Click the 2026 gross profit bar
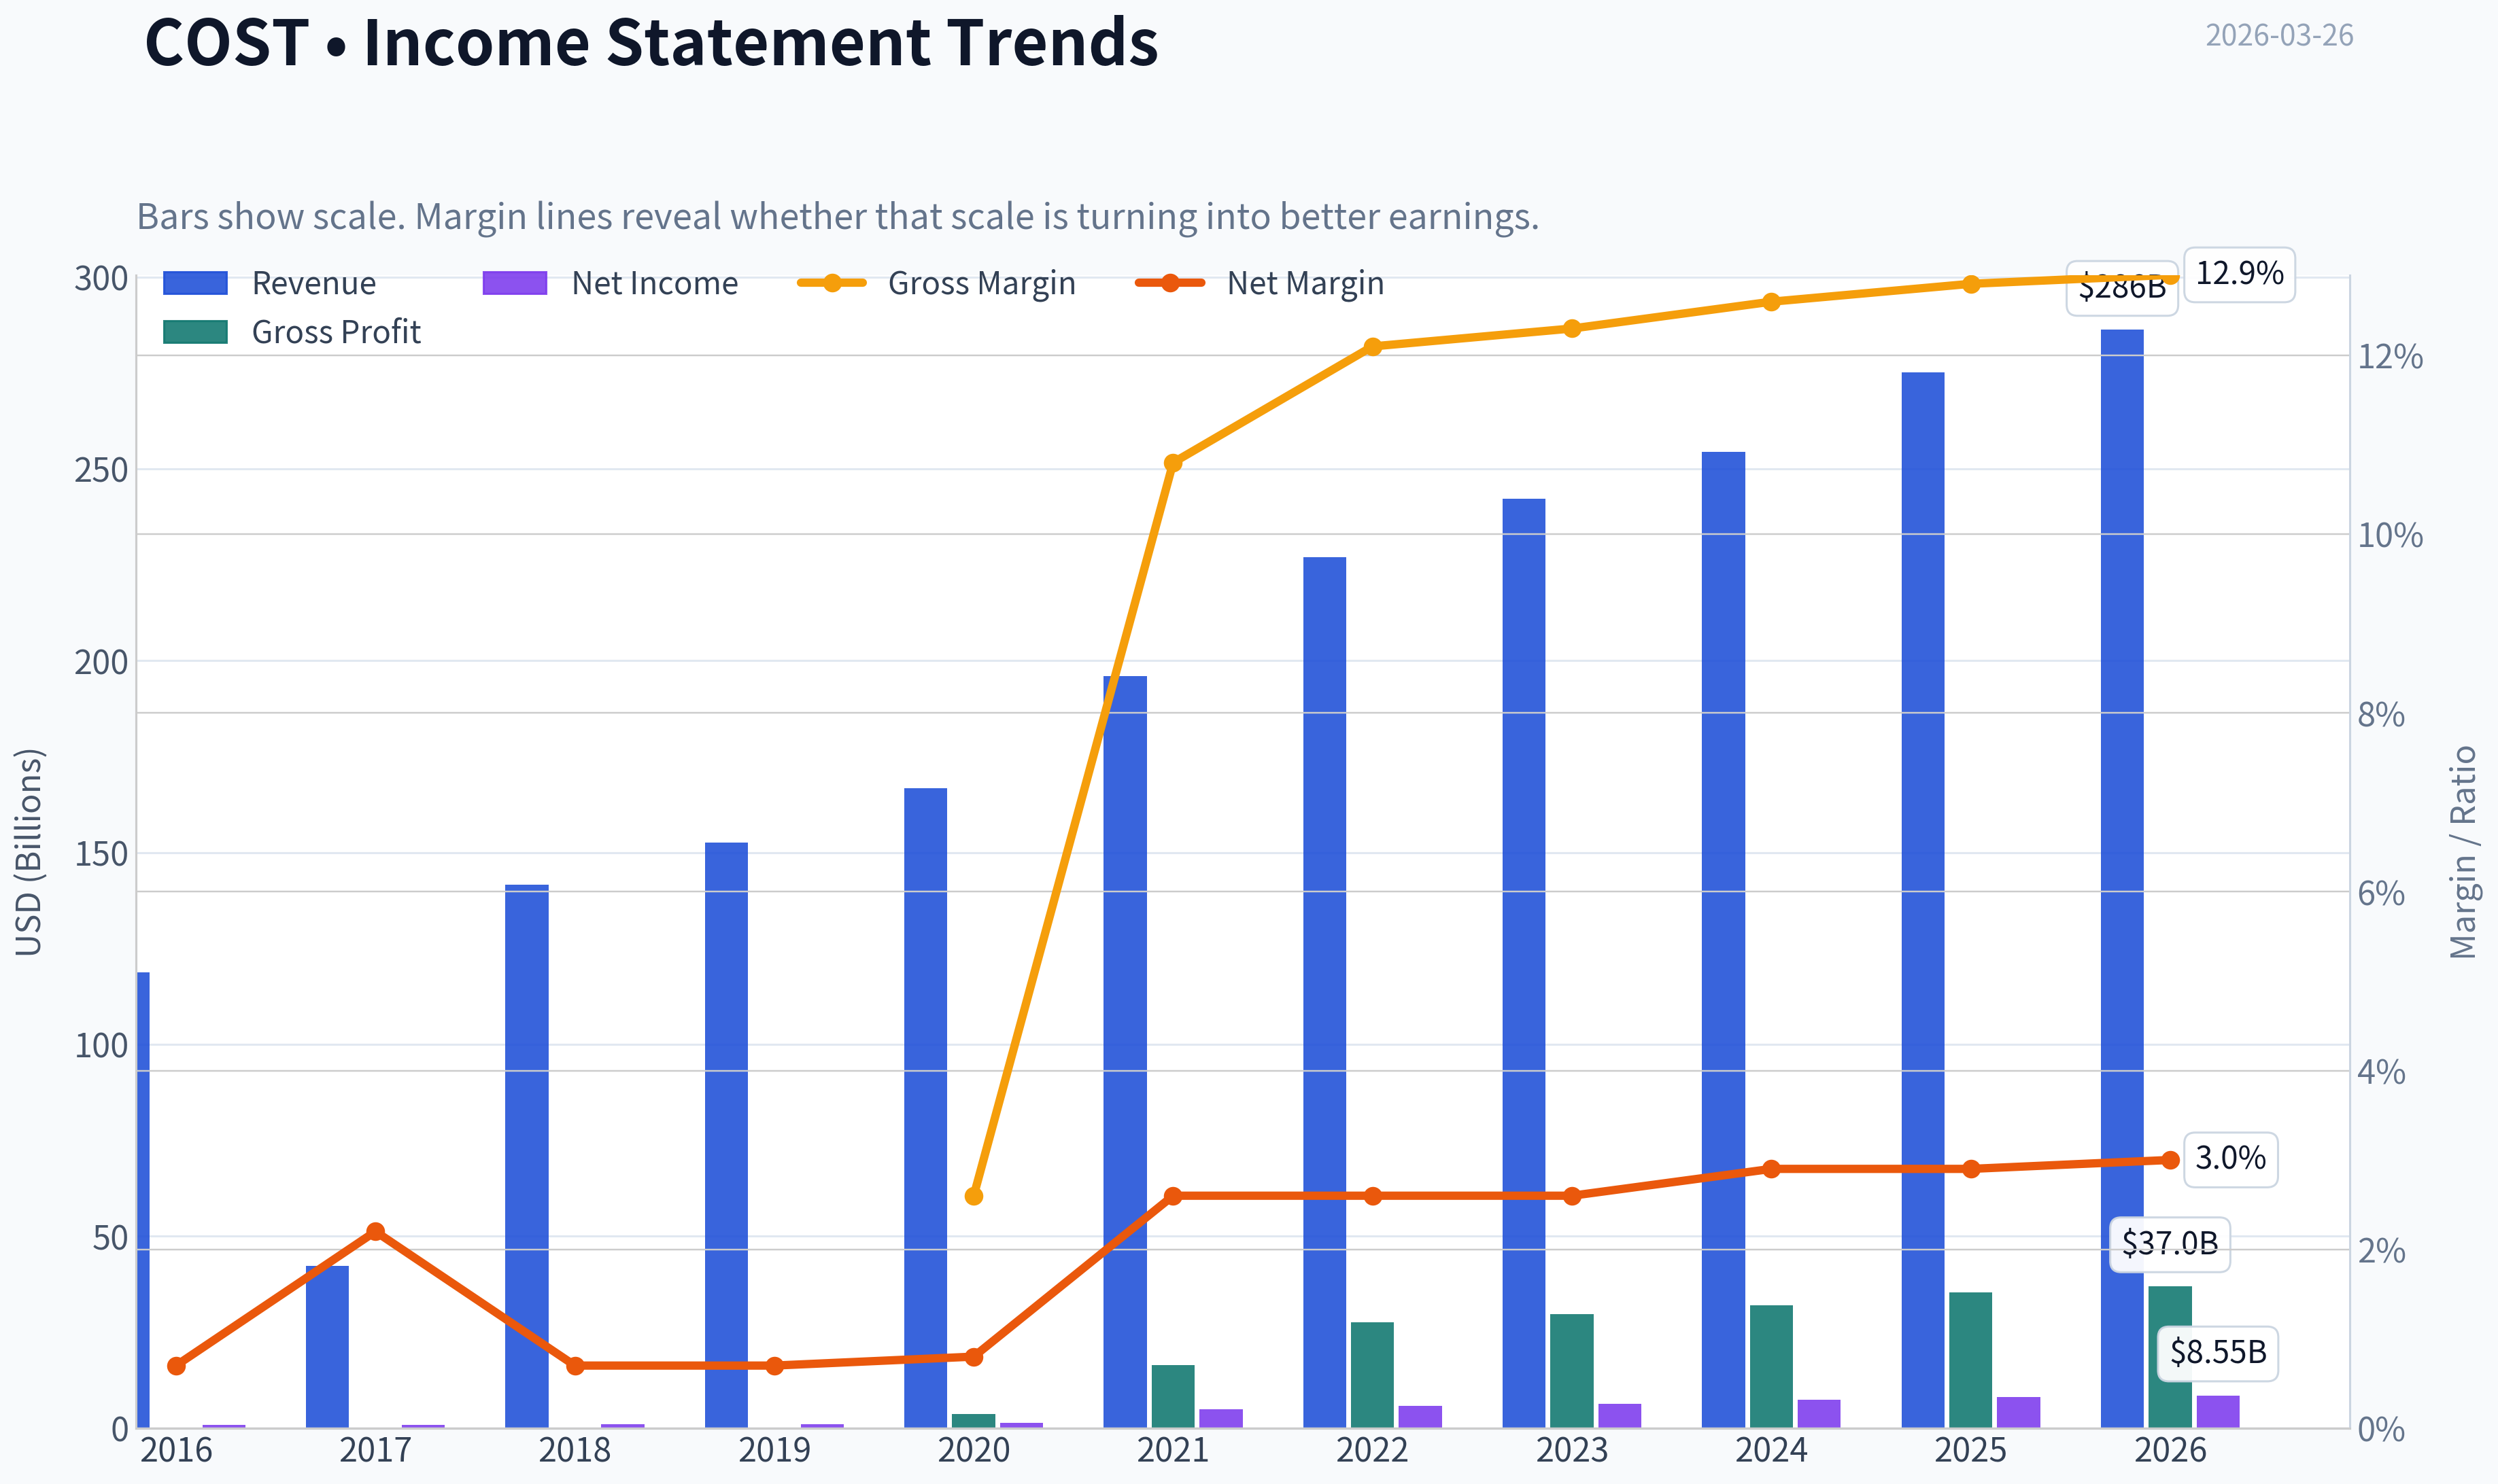 [x=2170, y=1357]
